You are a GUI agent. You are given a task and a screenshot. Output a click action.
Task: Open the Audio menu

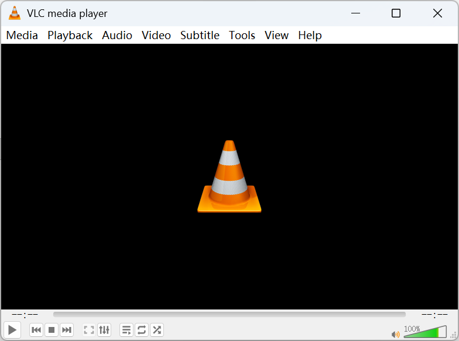(117, 35)
